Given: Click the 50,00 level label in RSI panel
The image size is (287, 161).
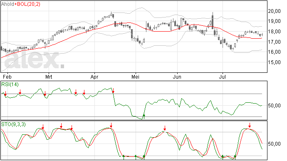Looking at the screenshot, I should (x=275, y=106).
